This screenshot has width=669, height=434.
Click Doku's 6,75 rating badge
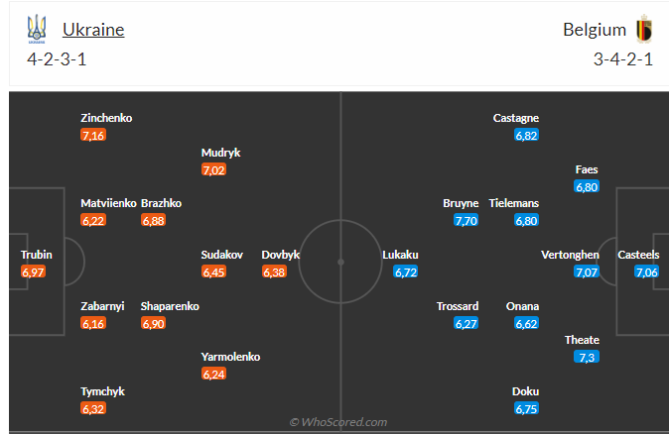526,408
